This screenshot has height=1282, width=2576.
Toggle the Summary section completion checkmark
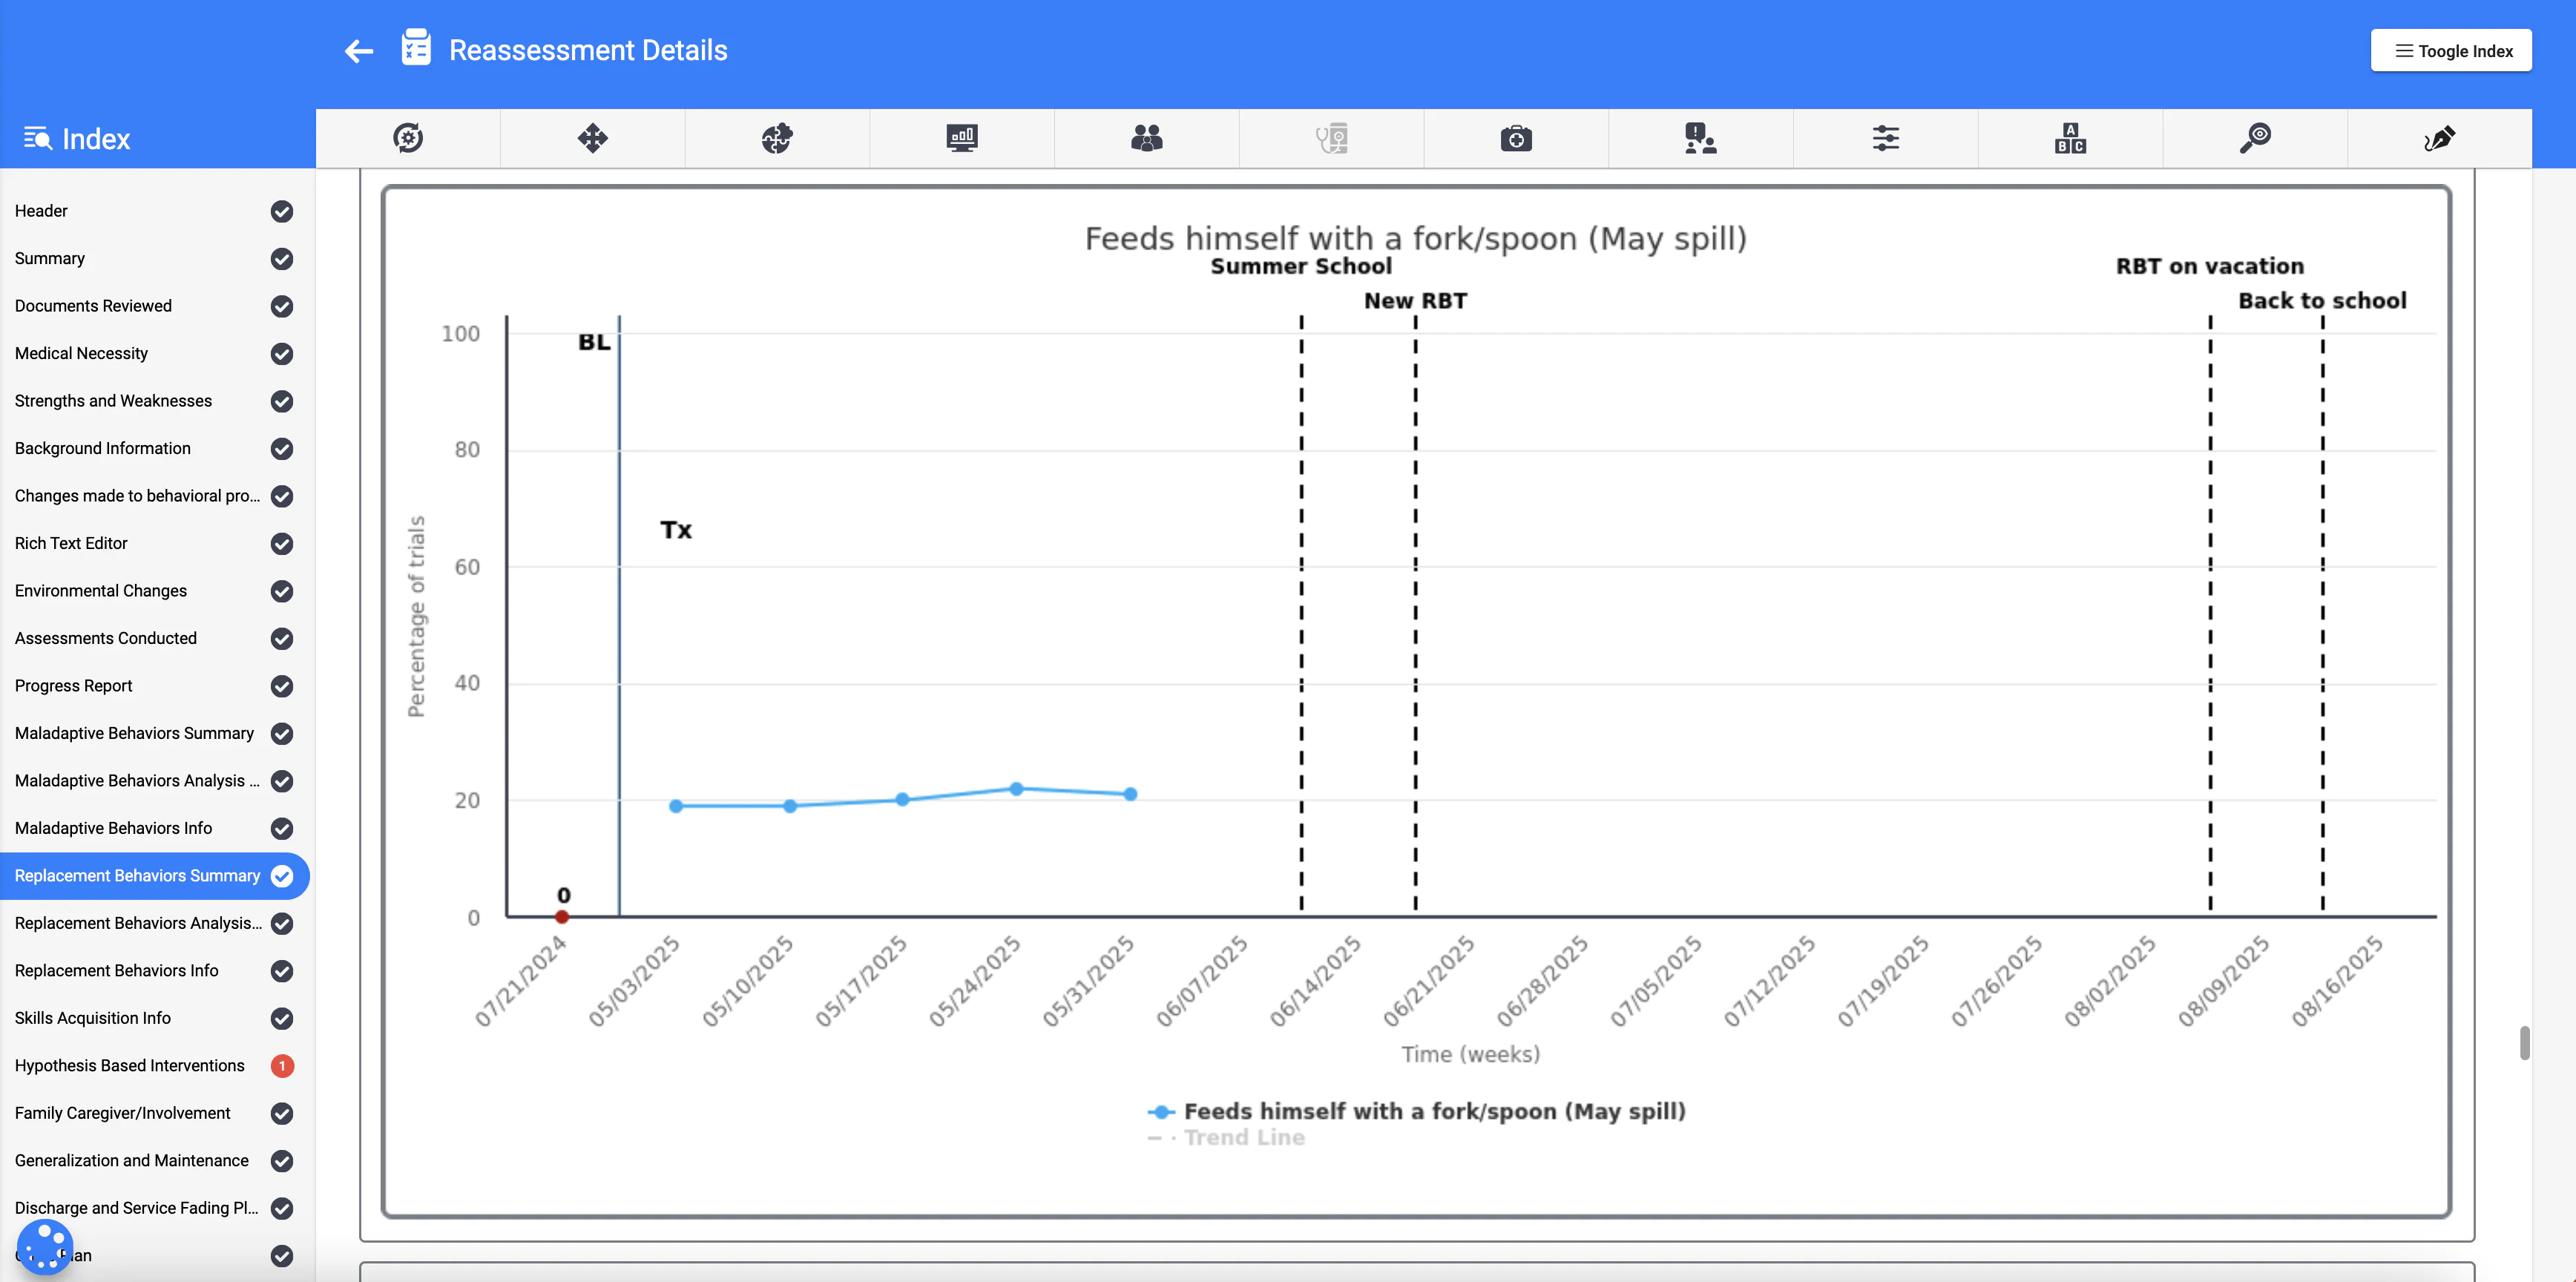[281, 259]
